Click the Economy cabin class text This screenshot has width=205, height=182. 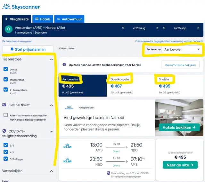41,33
